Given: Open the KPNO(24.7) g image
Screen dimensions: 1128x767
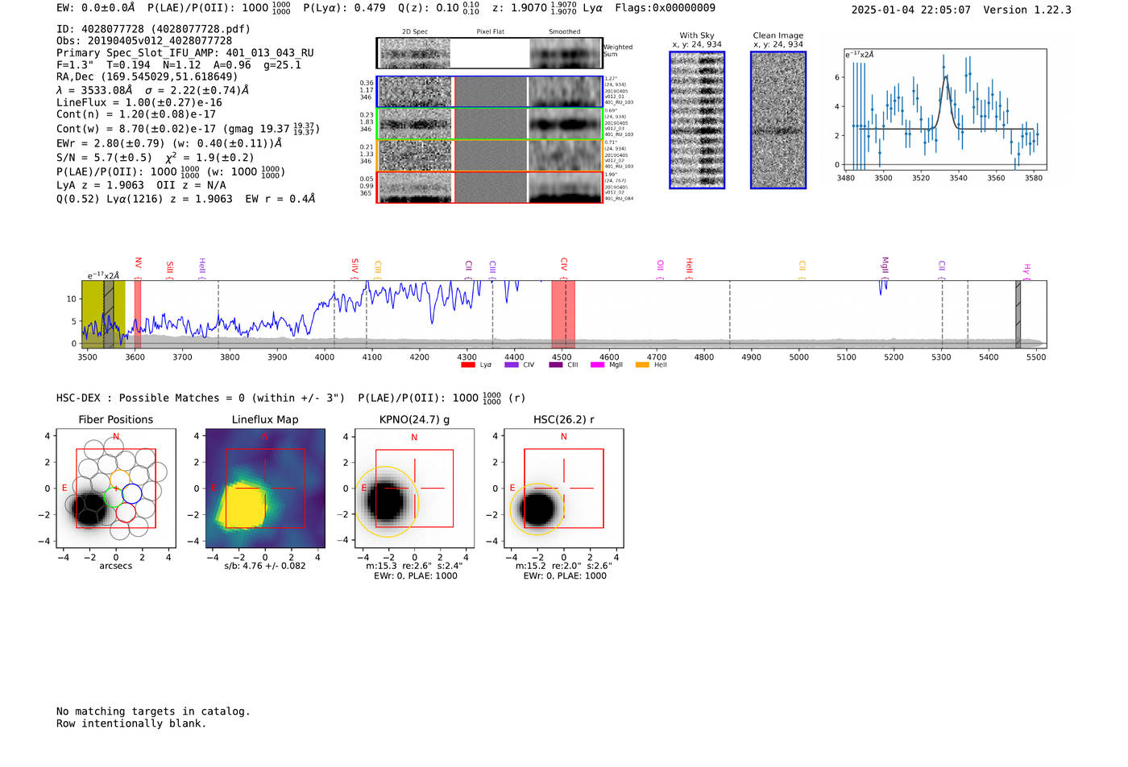Looking at the screenshot, I should click(414, 488).
